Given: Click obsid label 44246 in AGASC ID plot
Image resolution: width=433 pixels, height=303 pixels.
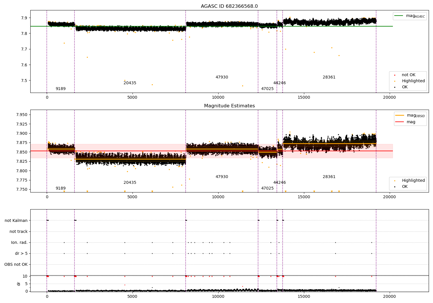Looking at the screenshot, I should (279, 83).
